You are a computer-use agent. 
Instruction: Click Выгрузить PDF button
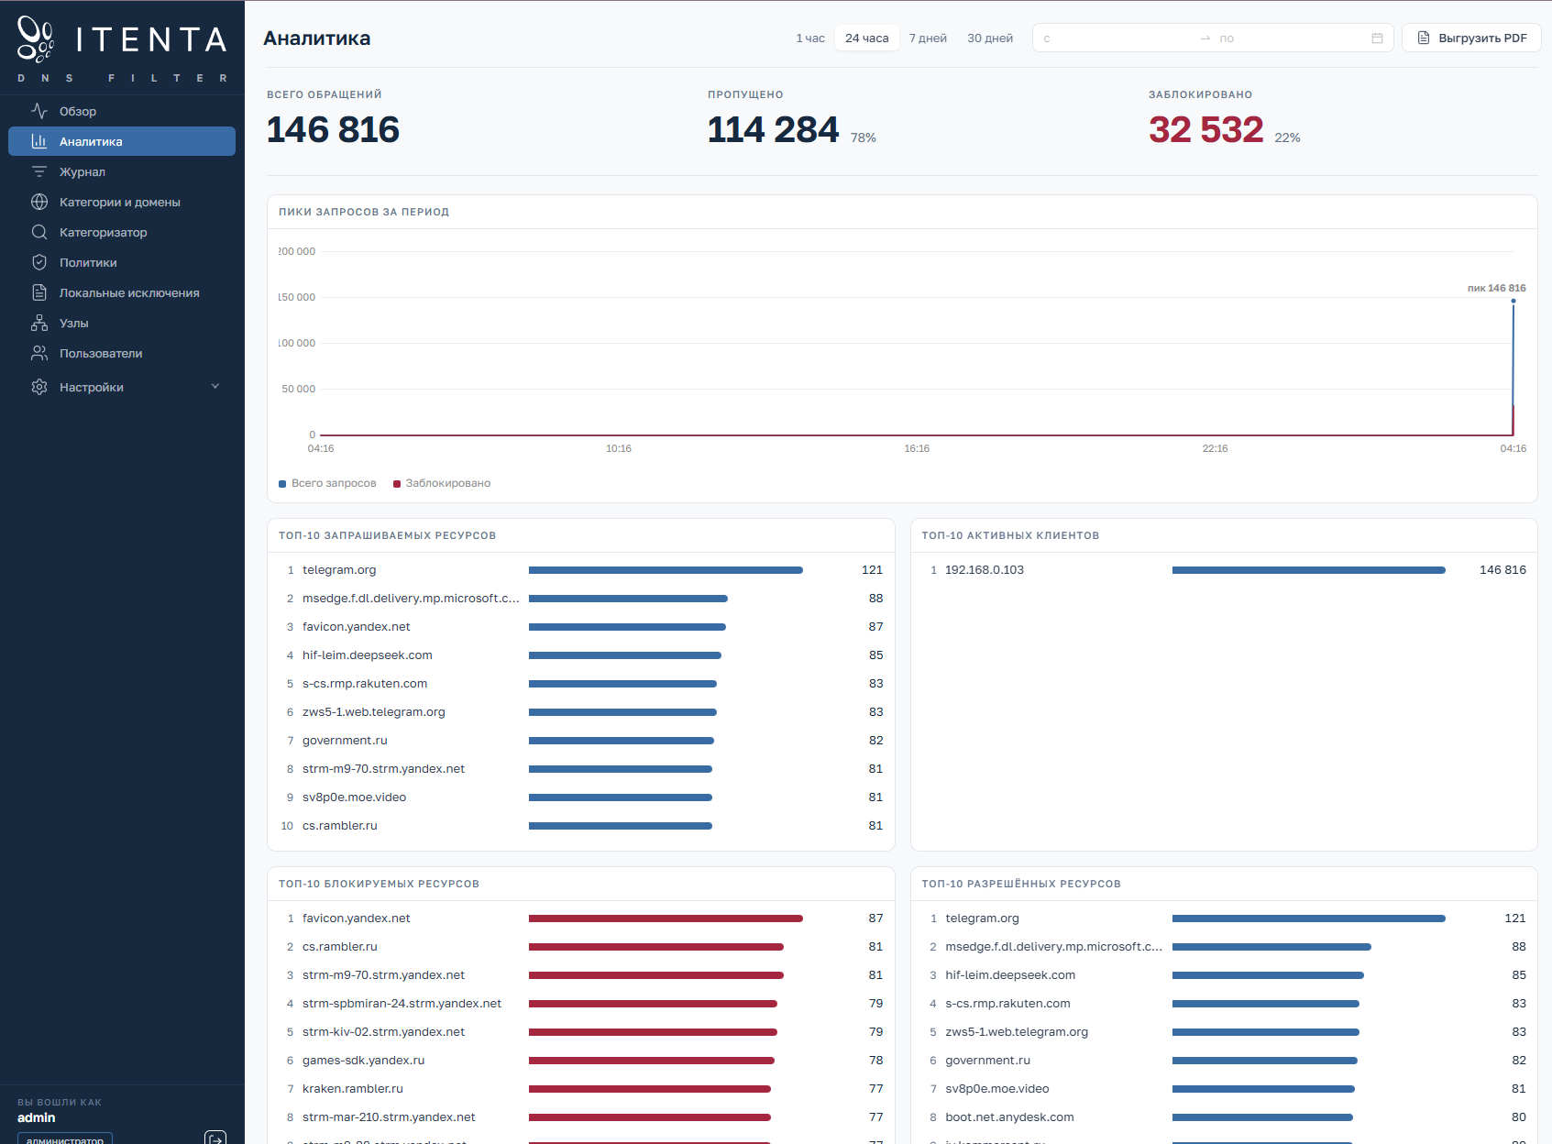coord(1471,38)
